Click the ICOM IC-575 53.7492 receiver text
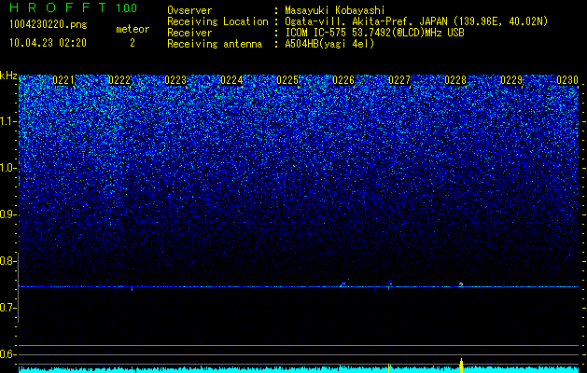The image size is (587, 373). [374, 33]
